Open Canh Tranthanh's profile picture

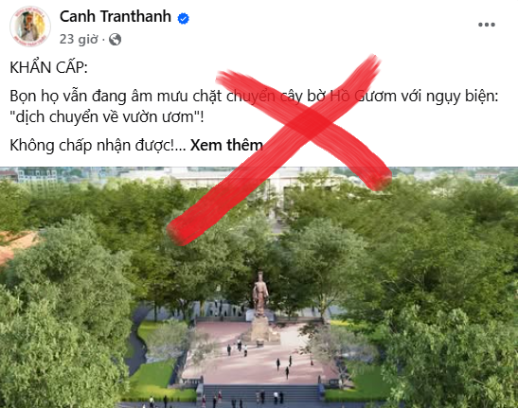[30, 27]
